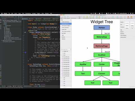Select the Scaffold box in the diagram
This screenshot has width=135, height=101.
(x=102, y=55)
